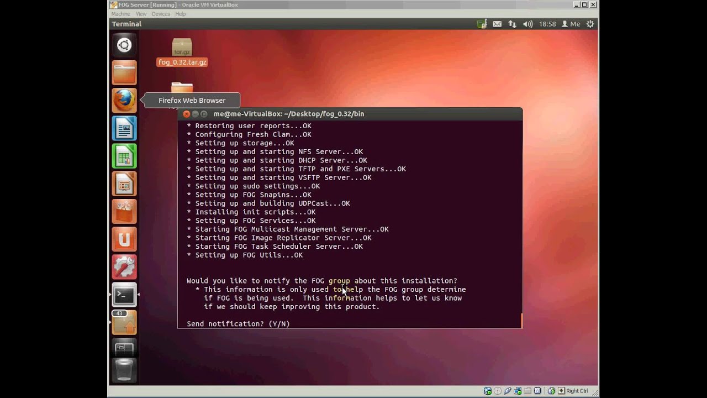Click the green indicator icon in top panel
Viewport: 707px width, 398px height.
[482, 24]
